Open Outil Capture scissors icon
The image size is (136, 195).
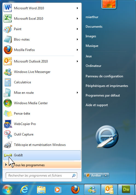pyautogui.click(x=8, y=134)
